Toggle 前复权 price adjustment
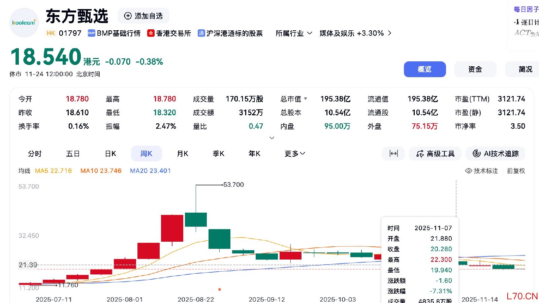This screenshot has height=303, width=539. [x=516, y=171]
